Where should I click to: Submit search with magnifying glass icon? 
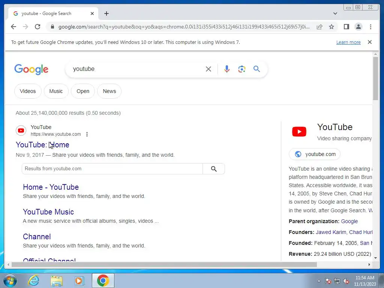click(x=256, y=69)
